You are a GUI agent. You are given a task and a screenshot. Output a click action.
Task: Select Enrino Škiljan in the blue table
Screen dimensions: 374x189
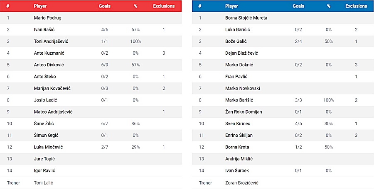coord(239,136)
